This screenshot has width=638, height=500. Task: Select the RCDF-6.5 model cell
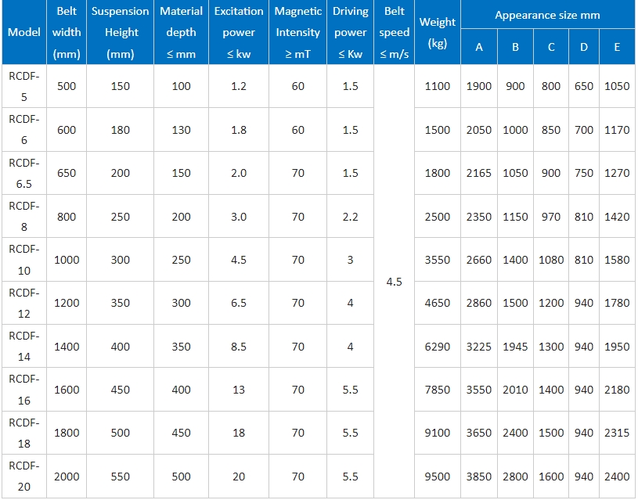pos(24,173)
